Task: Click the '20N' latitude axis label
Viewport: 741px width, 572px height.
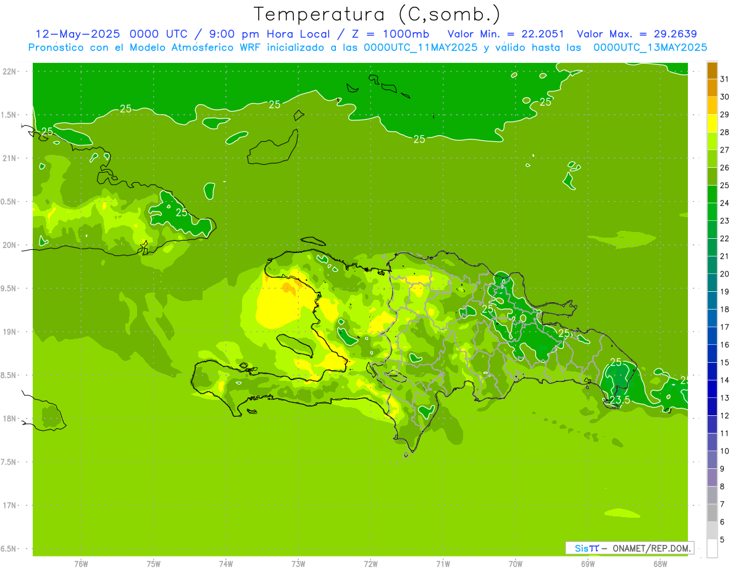Action: [x=9, y=245]
